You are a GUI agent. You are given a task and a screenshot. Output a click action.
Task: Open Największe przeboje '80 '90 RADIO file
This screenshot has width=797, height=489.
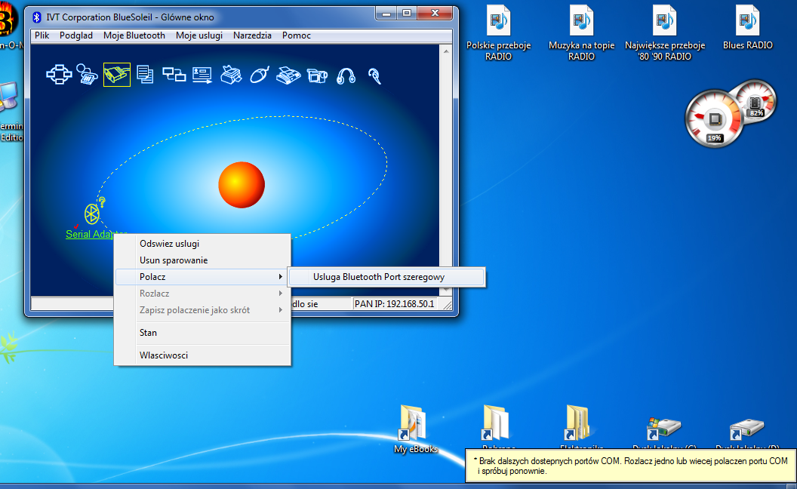[665, 33]
